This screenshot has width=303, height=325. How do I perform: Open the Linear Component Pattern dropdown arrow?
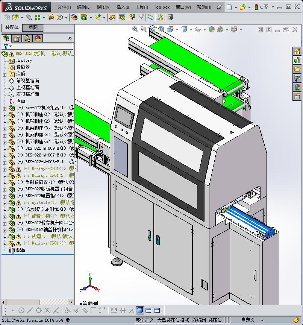pyautogui.click(x=44, y=18)
